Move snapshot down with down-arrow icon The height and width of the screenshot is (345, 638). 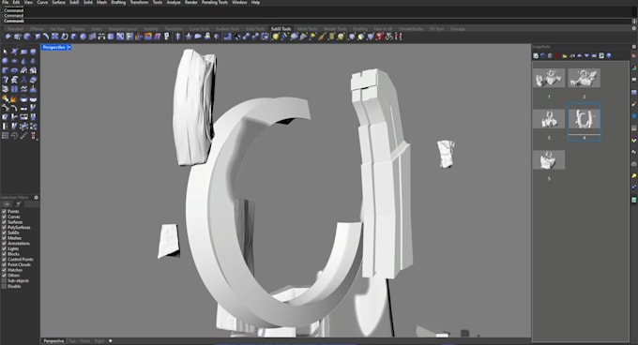pyautogui.click(x=586, y=55)
